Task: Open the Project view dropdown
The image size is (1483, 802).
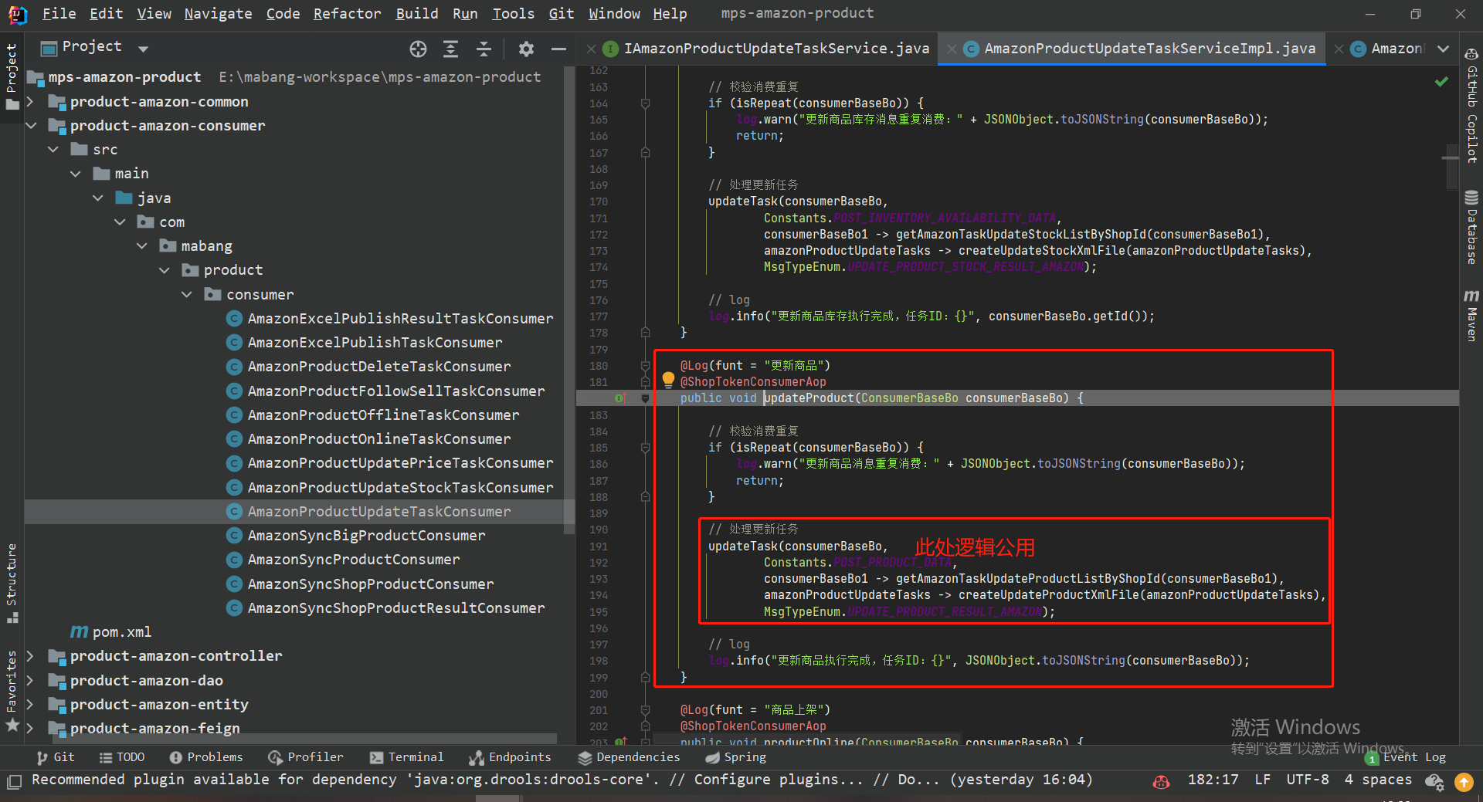Action: 143,49
